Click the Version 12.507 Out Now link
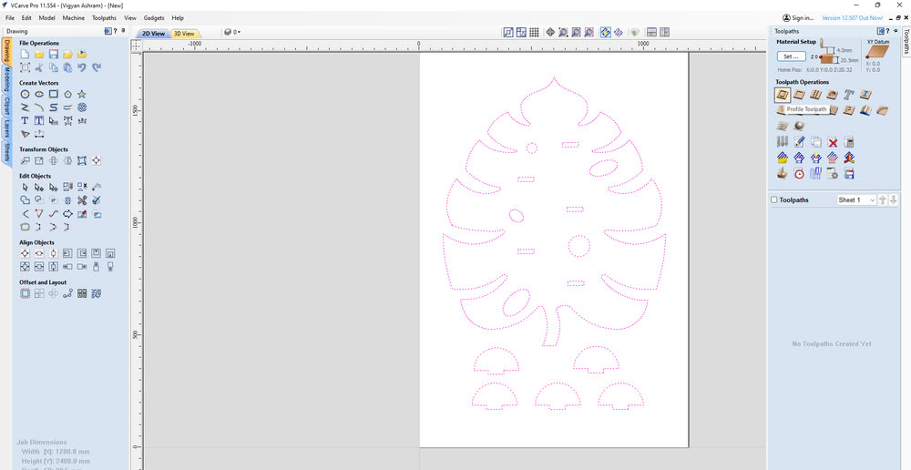911x470 pixels. [x=853, y=18]
